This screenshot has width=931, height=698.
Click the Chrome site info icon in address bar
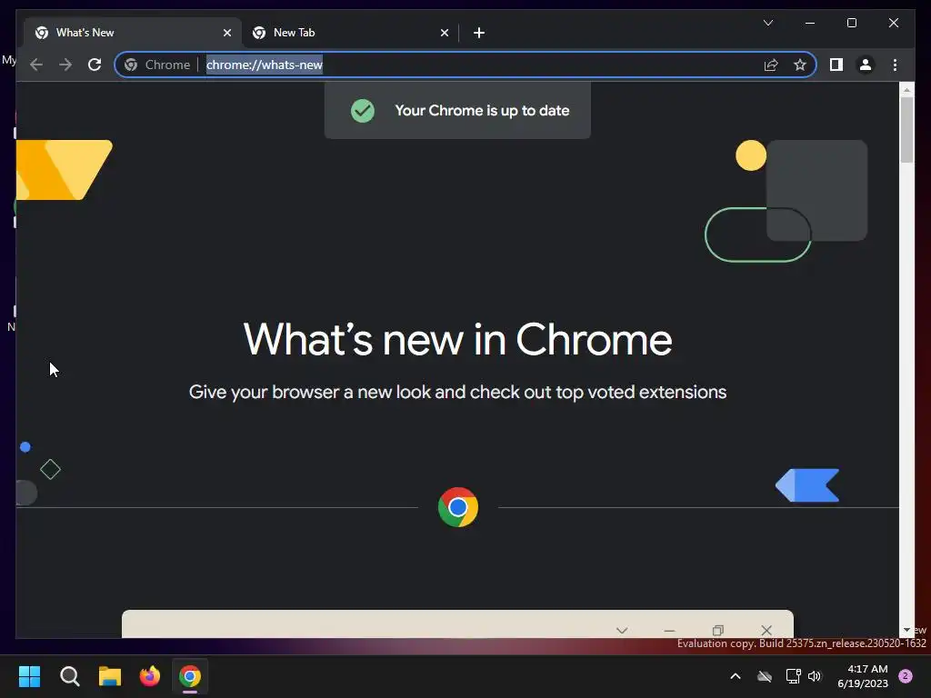(131, 65)
